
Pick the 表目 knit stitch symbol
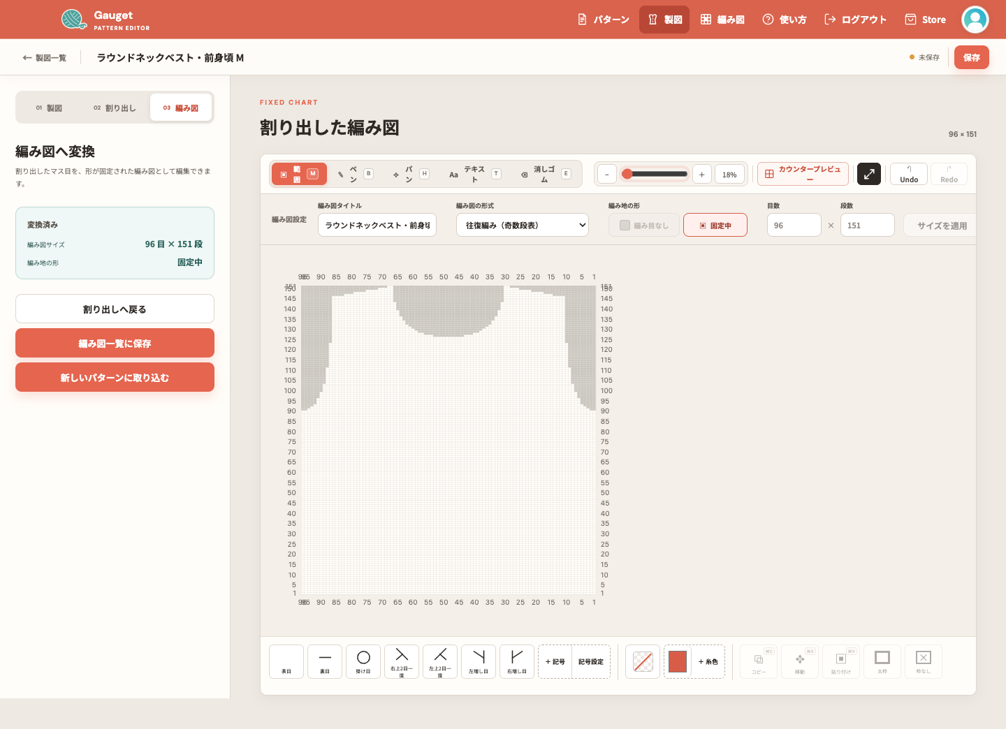(x=286, y=661)
